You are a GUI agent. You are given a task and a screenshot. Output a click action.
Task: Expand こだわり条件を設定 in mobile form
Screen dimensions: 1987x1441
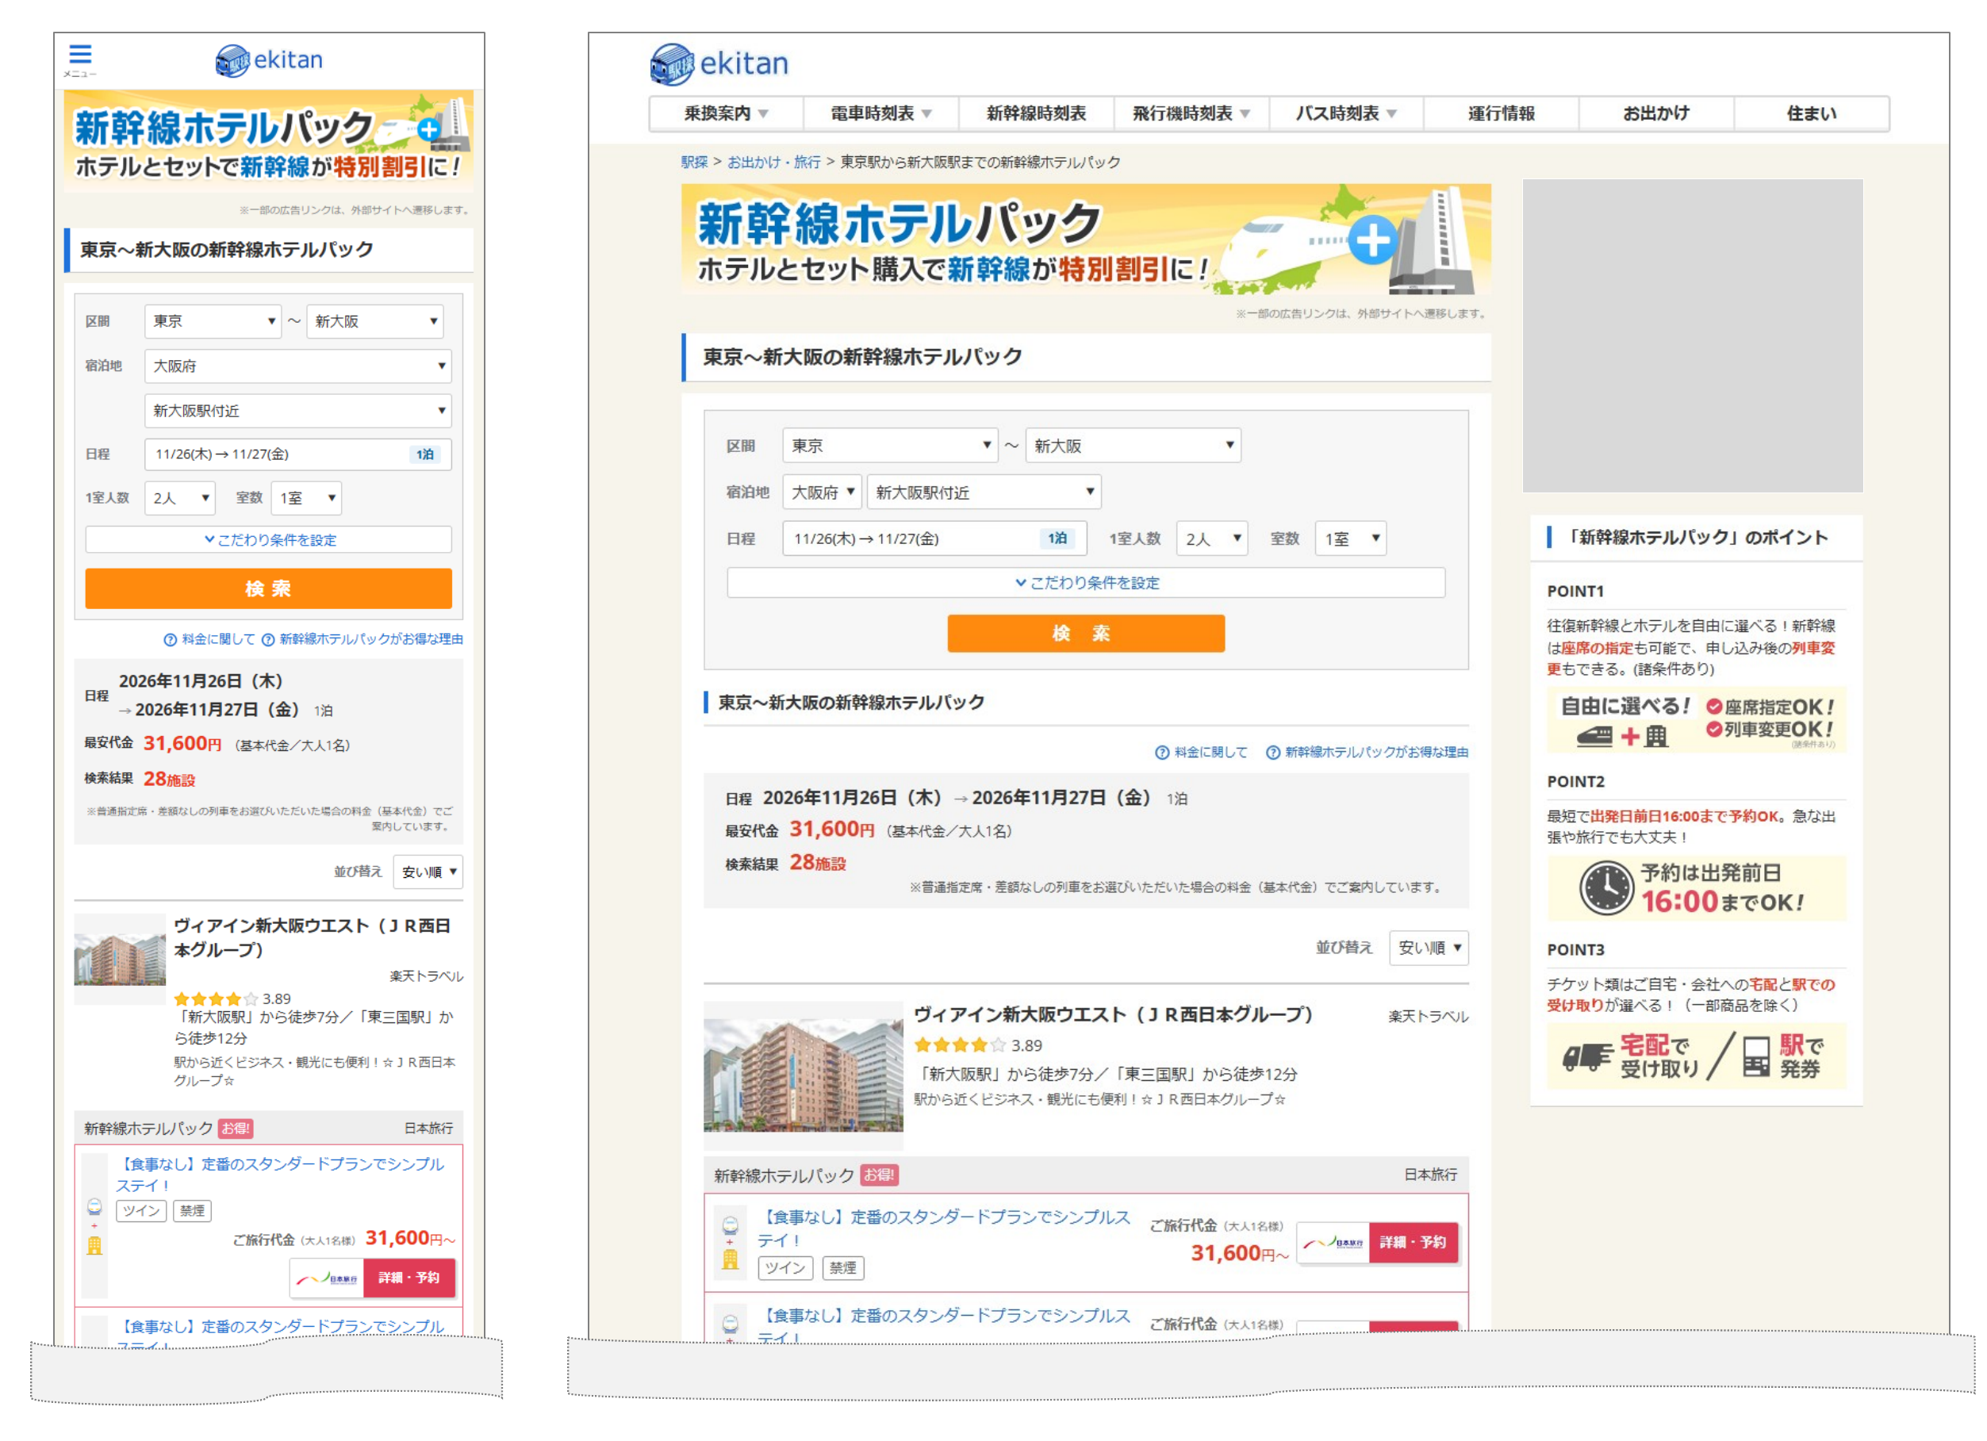268,539
